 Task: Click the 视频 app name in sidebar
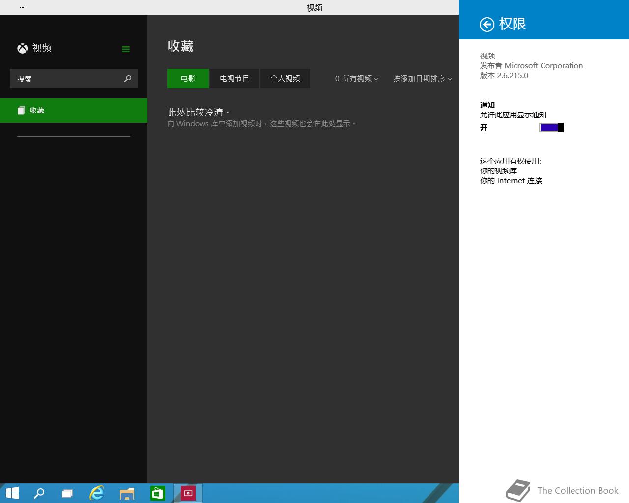point(42,48)
